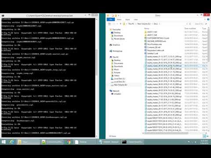Select Pictures under This PC

coord(117,72)
